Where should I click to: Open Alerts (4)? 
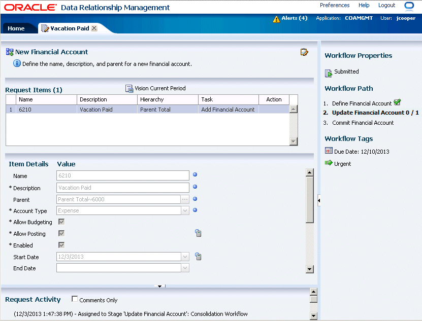click(x=295, y=18)
